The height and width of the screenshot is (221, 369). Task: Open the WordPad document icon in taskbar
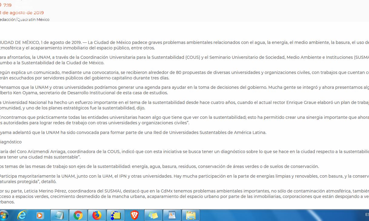pyautogui.click(x=172, y=216)
